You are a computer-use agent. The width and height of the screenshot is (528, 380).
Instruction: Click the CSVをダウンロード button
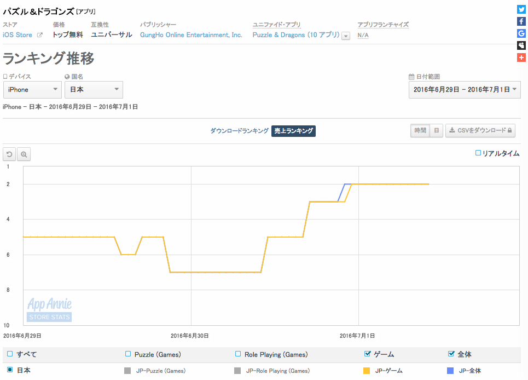coord(480,130)
